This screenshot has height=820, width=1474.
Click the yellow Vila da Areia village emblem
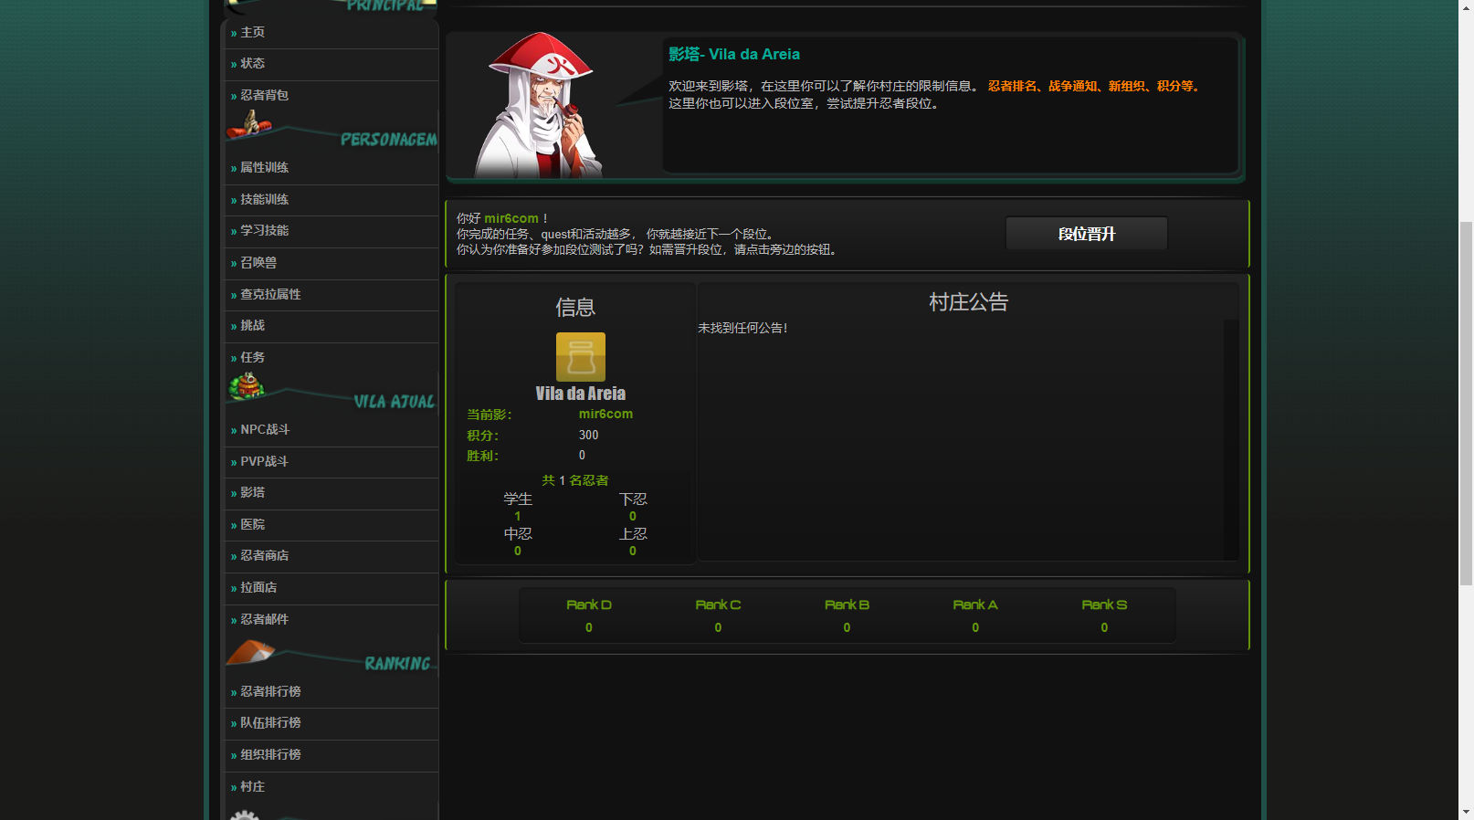(x=580, y=356)
